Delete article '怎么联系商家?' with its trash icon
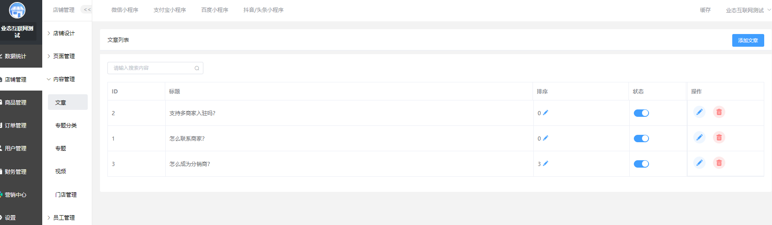Screen dimensions: 772x225 (719, 137)
